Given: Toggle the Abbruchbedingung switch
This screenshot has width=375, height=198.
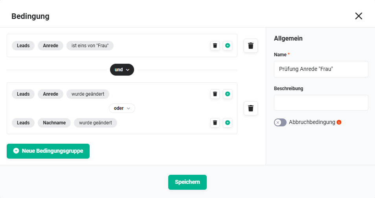Looking at the screenshot, I should coord(280,122).
